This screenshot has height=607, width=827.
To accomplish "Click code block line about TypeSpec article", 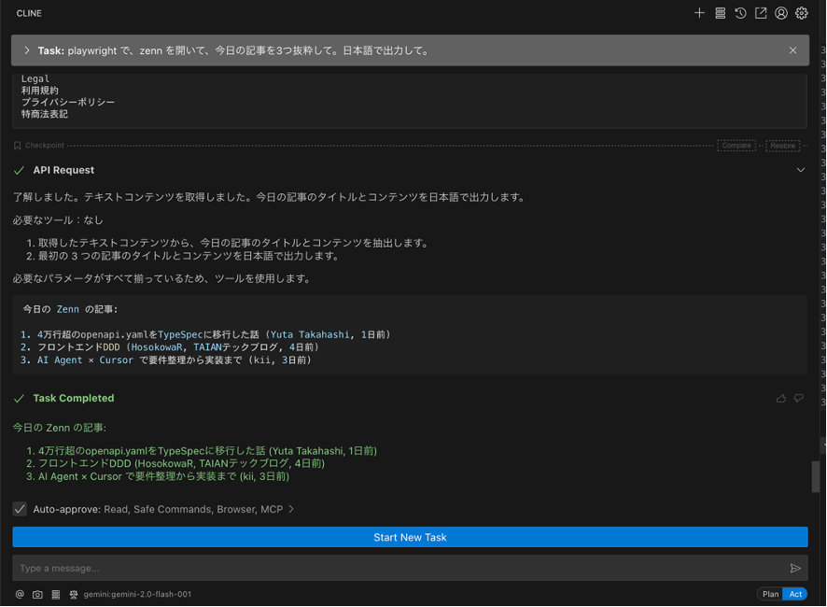I will 205,334.
